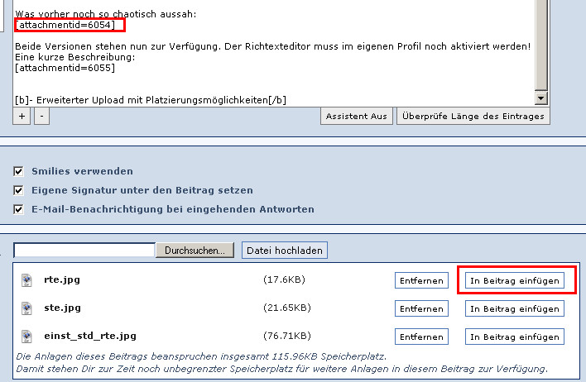
Task: Click the ste.jpg file icon
Action: pyautogui.click(x=26, y=308)
